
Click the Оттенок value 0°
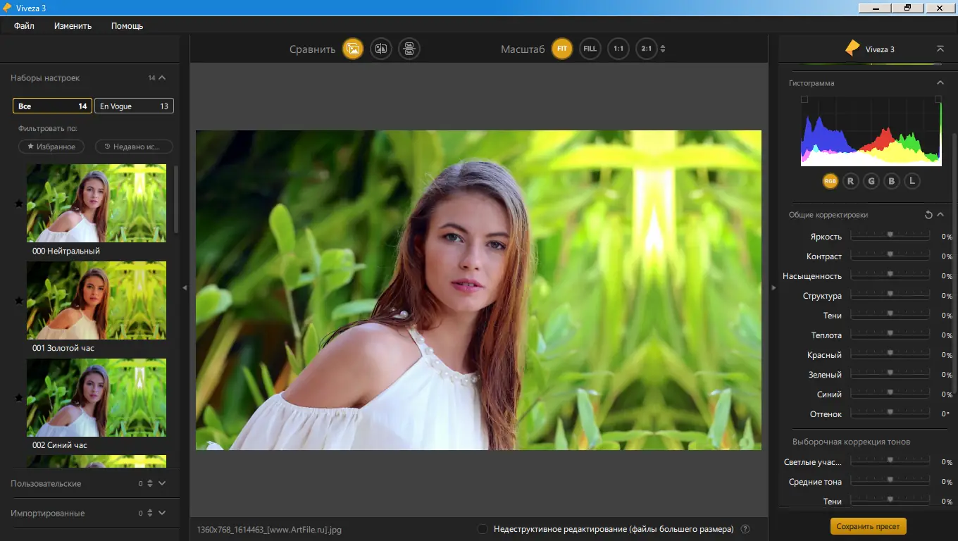click(947, 414)
